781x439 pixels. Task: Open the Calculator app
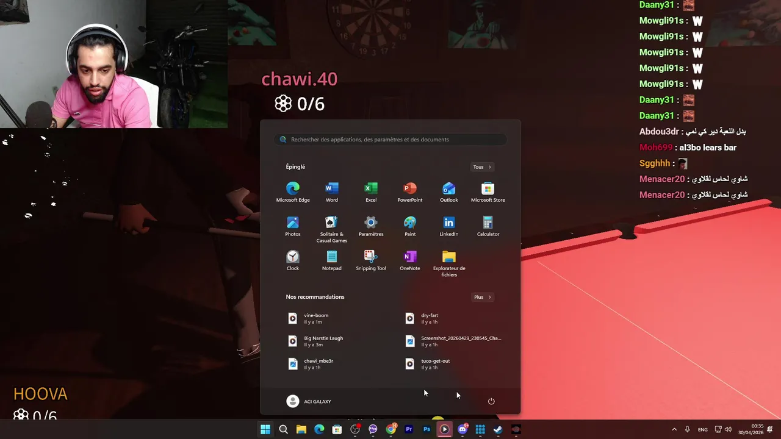pyautogui.click(x=488, y=226)
